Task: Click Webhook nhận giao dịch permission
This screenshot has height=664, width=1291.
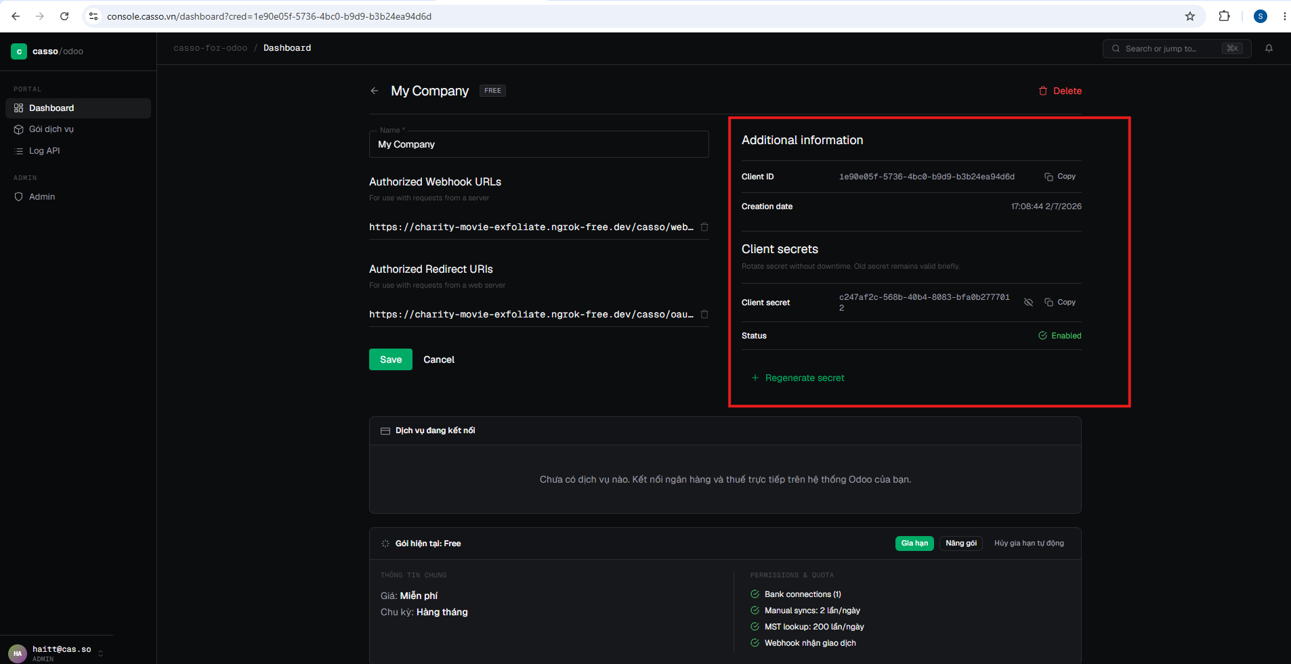Action: (810, 643)
